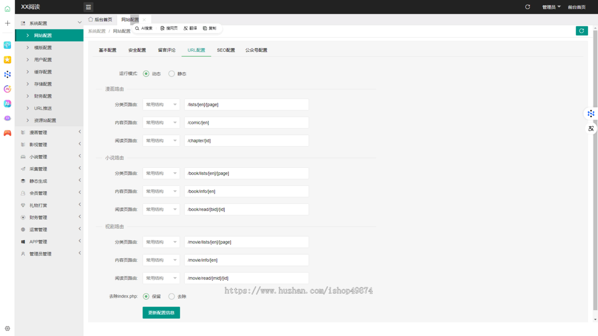The height and width of the screenshot is (336, 598).
Task: Click the floating blue network icon at right
Action: 591,113
